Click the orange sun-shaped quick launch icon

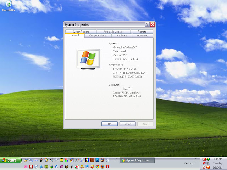[x=82, y=166]
